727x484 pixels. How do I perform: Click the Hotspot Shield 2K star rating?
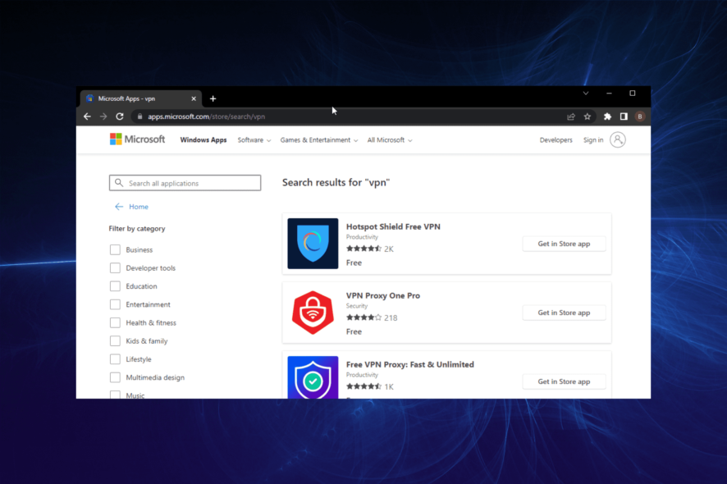(x=369, y=249)
